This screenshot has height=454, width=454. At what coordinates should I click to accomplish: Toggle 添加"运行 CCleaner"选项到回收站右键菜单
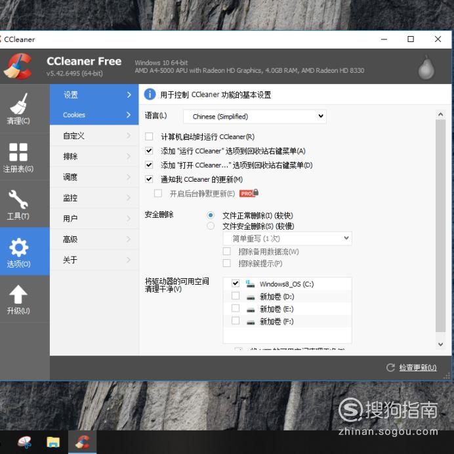(x=149, y=151)
